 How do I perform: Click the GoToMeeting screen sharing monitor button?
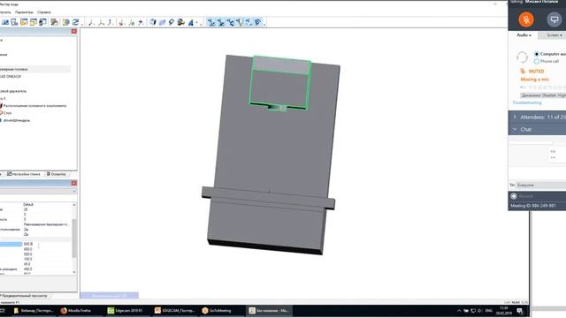point(554,19)
